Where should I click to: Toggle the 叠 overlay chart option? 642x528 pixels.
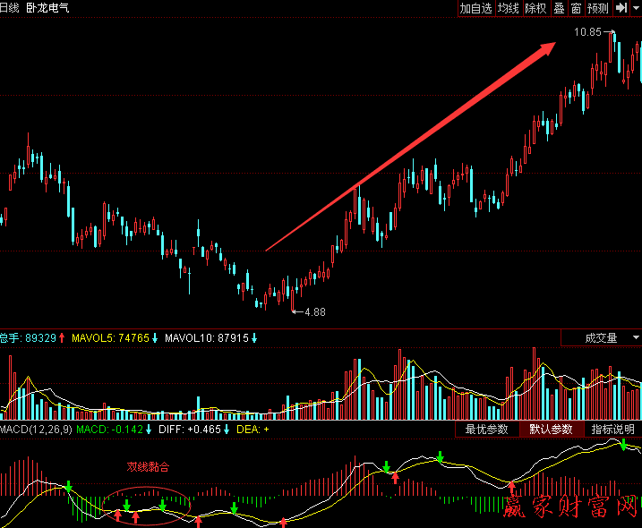pos(559,8)
